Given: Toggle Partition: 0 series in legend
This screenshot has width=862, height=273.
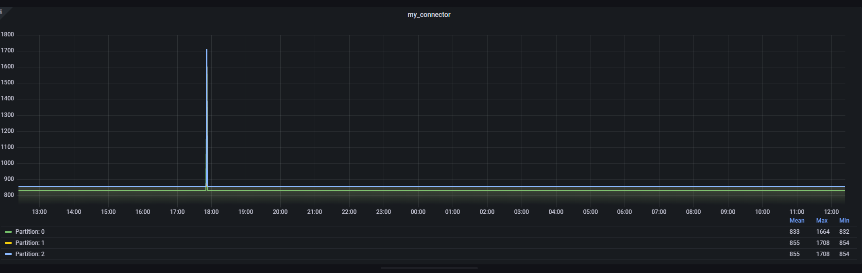Looking at the screenshot, I should [x=30, y=232].
